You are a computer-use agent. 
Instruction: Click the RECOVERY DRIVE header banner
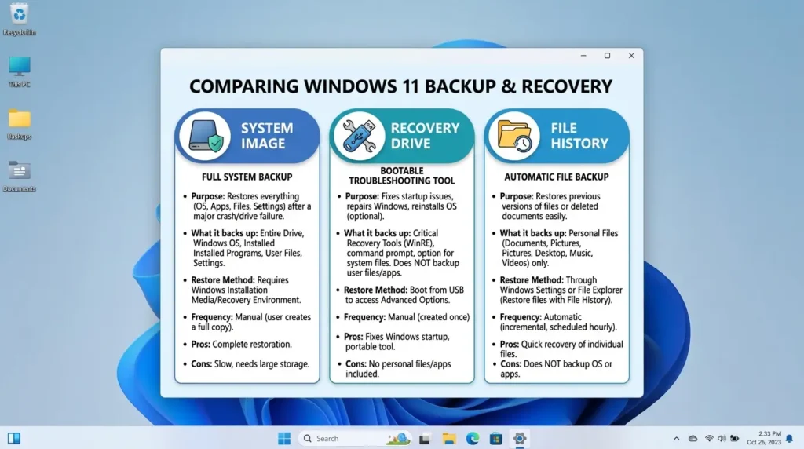pos(402,136)
